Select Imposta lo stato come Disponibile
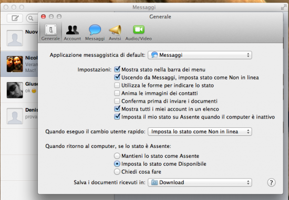Viewport: 289px width, 200px height. (117, 164)
